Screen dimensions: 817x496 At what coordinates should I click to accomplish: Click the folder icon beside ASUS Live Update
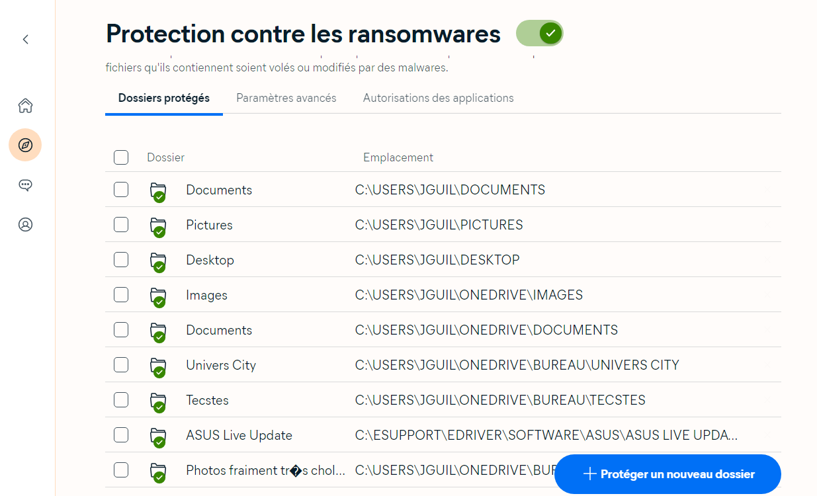[158, 434]
